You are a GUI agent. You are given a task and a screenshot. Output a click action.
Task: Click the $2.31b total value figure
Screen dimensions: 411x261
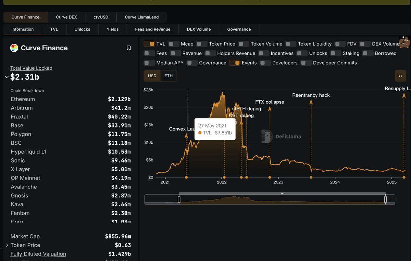point(25,77)
